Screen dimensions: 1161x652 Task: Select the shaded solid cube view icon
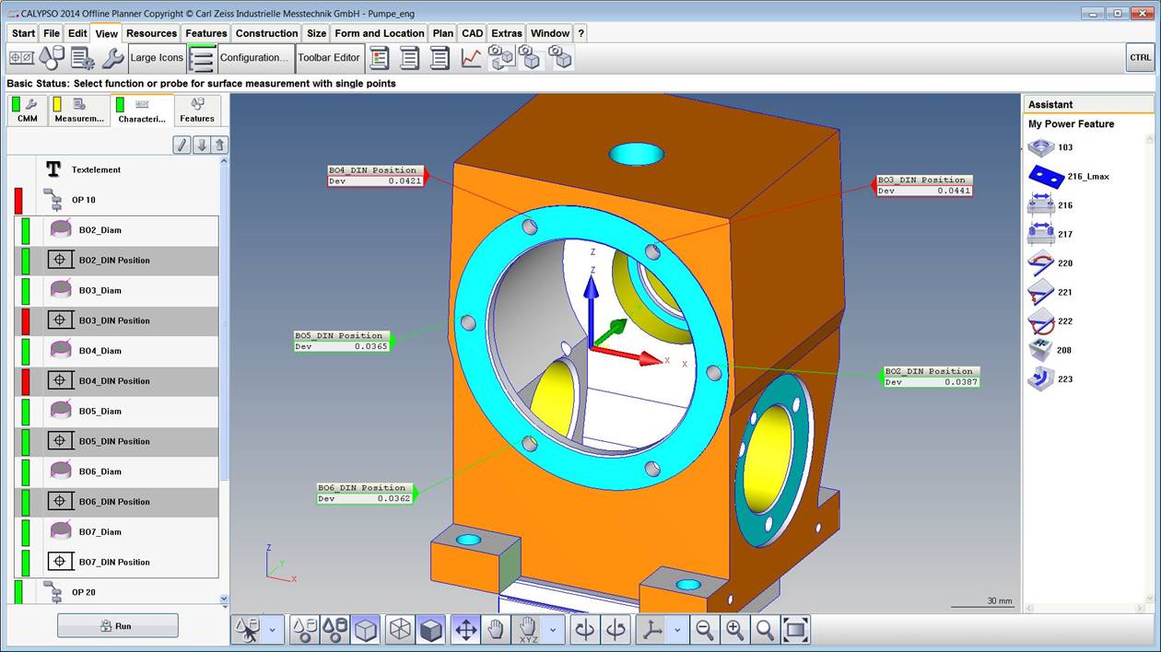pos(430,630)
